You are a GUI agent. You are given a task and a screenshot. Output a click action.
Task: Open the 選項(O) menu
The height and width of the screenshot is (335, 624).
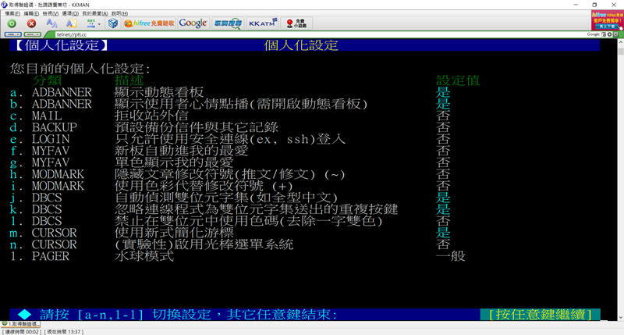[x=70, y=13]
